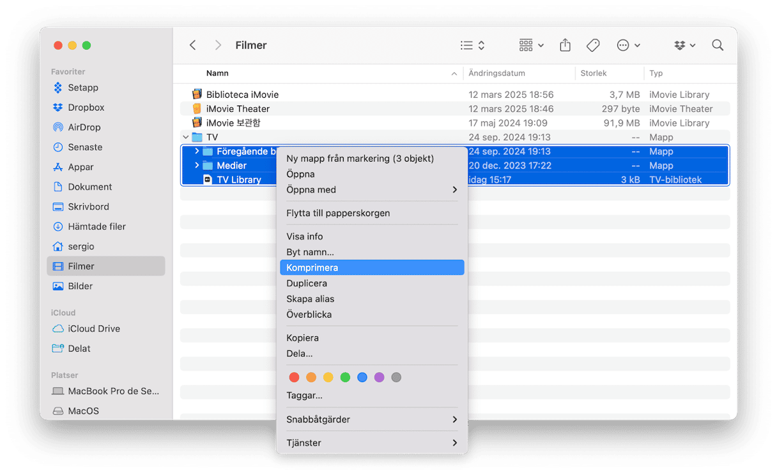Select Setapp in the Favoriter sidebar
The height and width of the screenshot is (473, 777).
[83, 88]
